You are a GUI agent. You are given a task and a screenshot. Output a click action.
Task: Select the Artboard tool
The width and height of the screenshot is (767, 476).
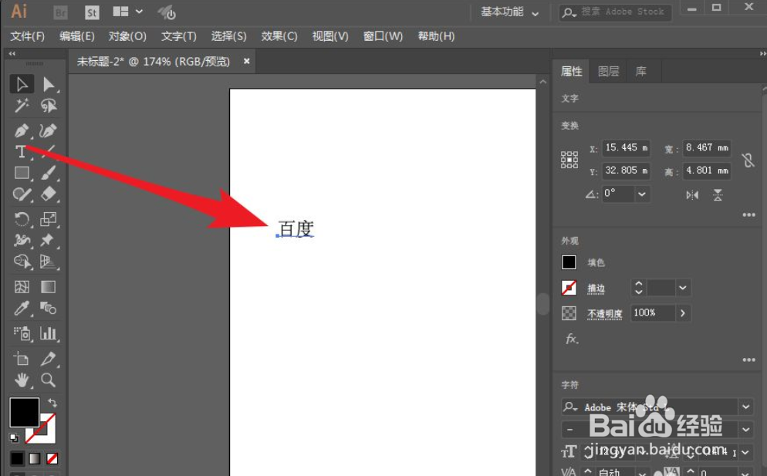pyautogui.click(x=22, y=359)
